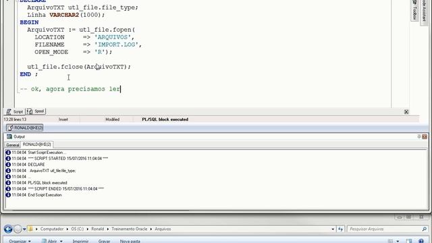Click log line 'SCRIPT STARTED 15/07/2016'
The height and width of the screenshot is (243, 432).
point(68,159)
